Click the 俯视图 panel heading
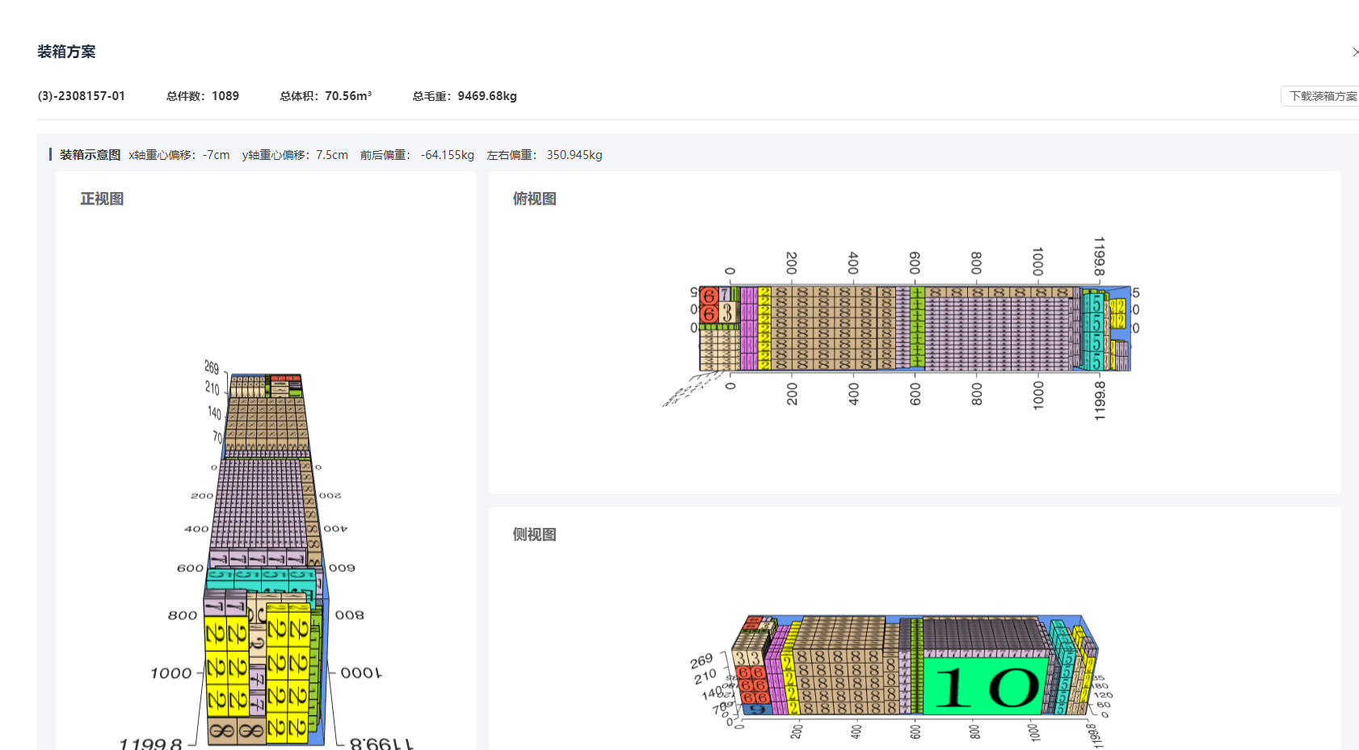Screen dimensions: 1359x750 click(535, 199)
